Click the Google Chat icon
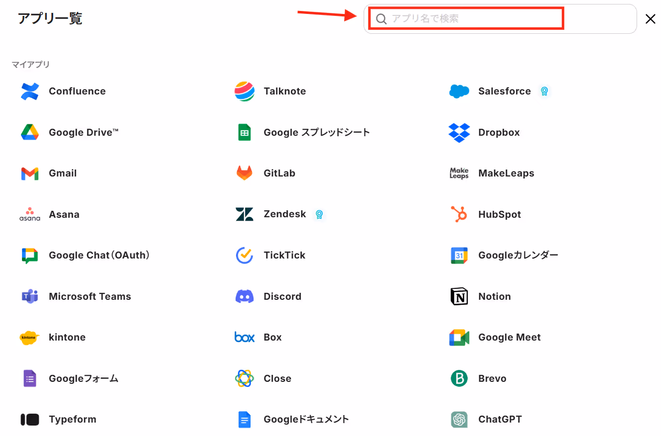Image resolution: width=661 pixels, height=436 pixels. (30, 256)
